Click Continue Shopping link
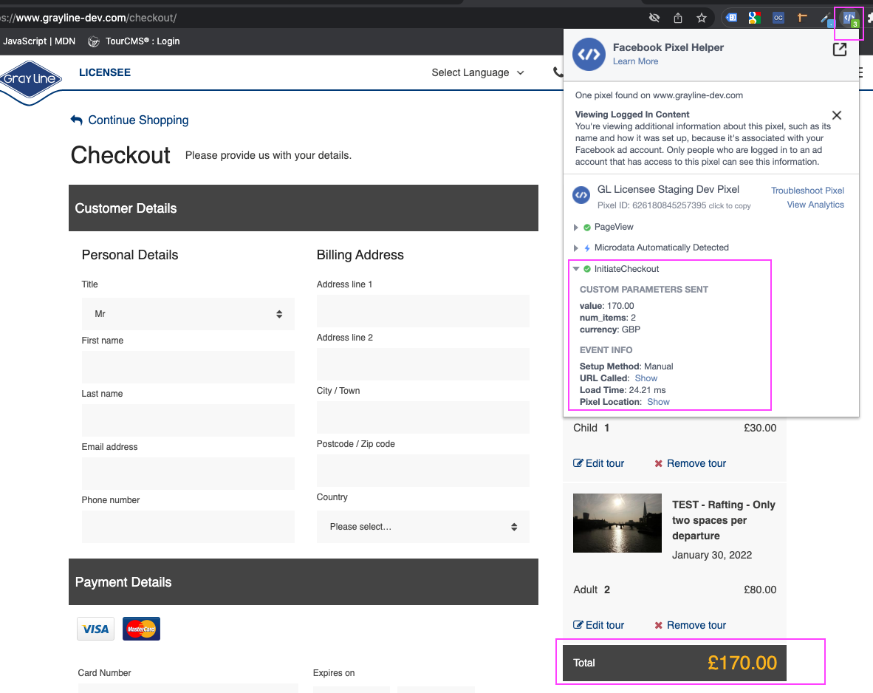873x693 pixels. 138,120
